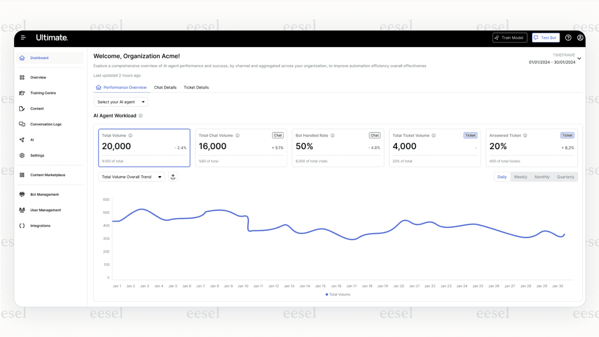Open the Conversation Logs section
This screenshot has width=599, height=337.
click(x=45, y=124)
